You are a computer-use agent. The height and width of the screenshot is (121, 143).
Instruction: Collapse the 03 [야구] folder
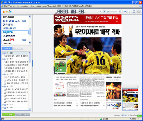click(x=3, y=74)
